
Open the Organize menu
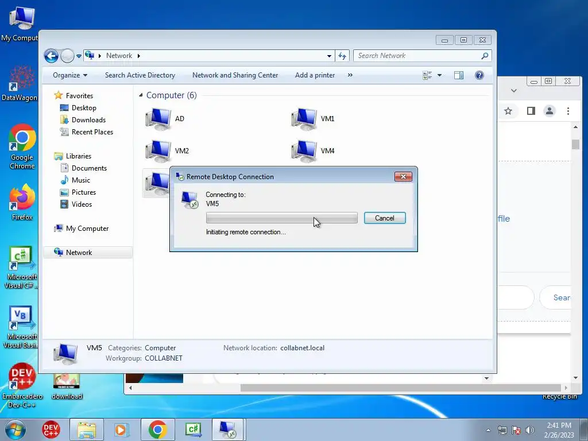click(69, 75)
